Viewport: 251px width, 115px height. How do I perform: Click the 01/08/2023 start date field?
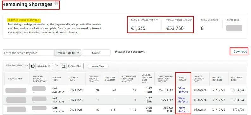(x=44, y=66)
